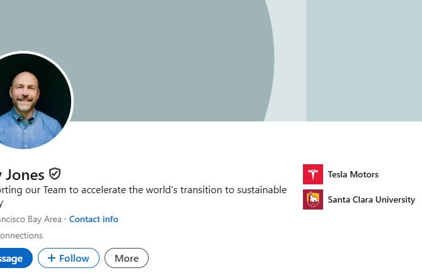Follow this profile with the Follow button
Screen dimensions: 422x280
pyautogui.click(x=68, y=258)
